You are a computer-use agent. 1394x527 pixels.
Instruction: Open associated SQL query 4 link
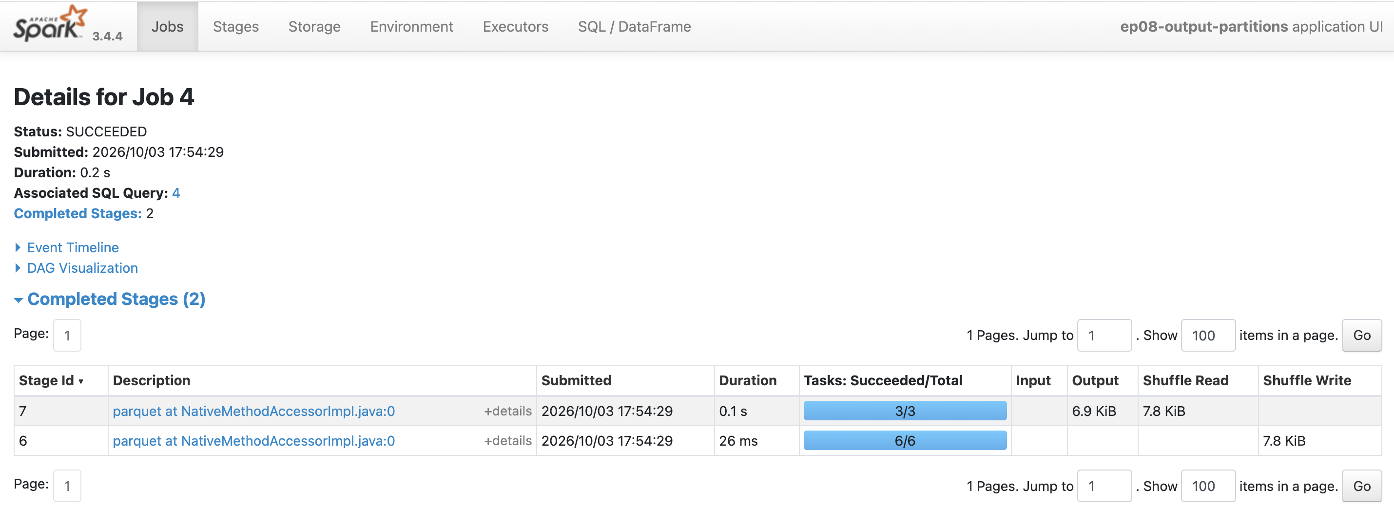click(176, 193)
